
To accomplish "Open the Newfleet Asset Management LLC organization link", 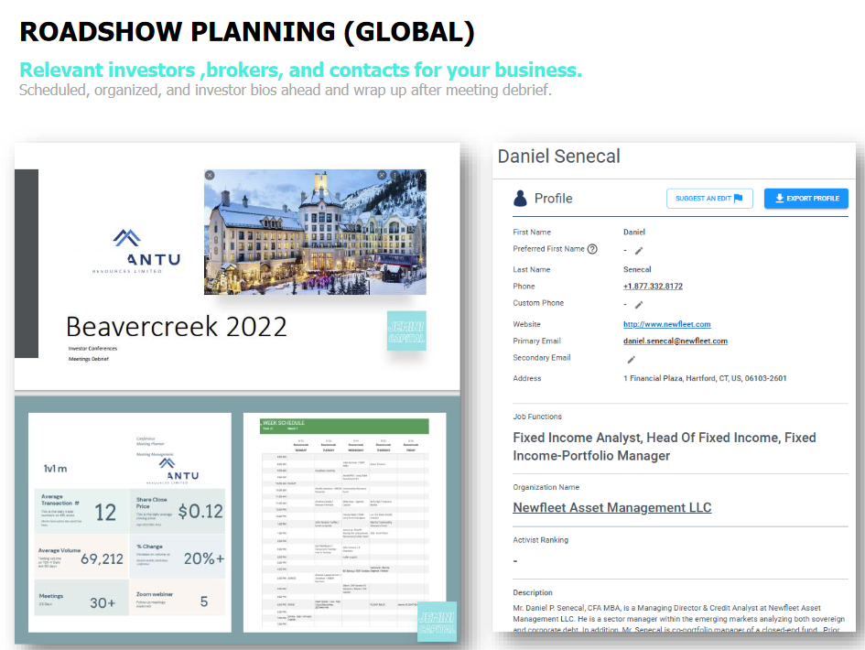I will (x=612, y=507).
